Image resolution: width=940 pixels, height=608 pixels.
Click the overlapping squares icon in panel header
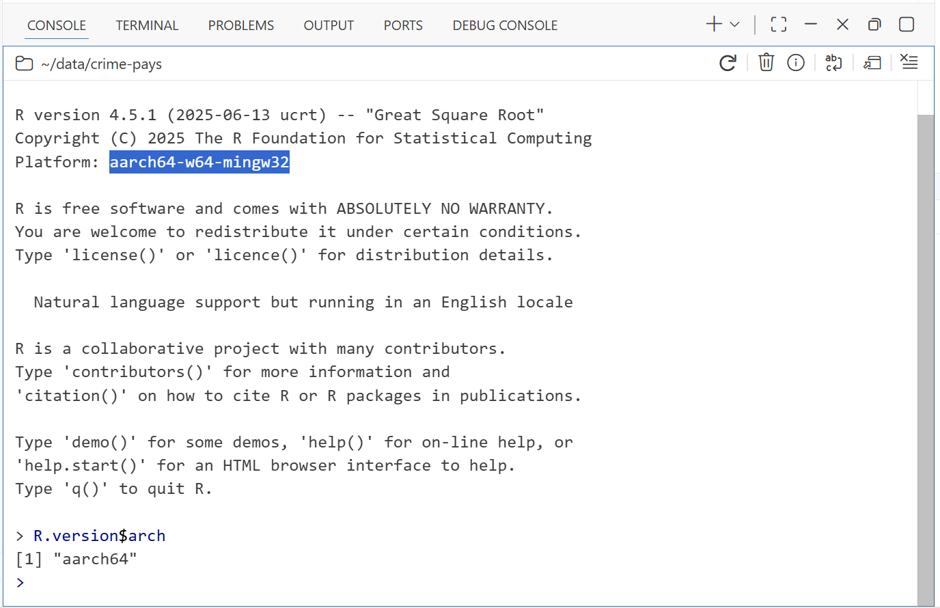pos(874,25)
